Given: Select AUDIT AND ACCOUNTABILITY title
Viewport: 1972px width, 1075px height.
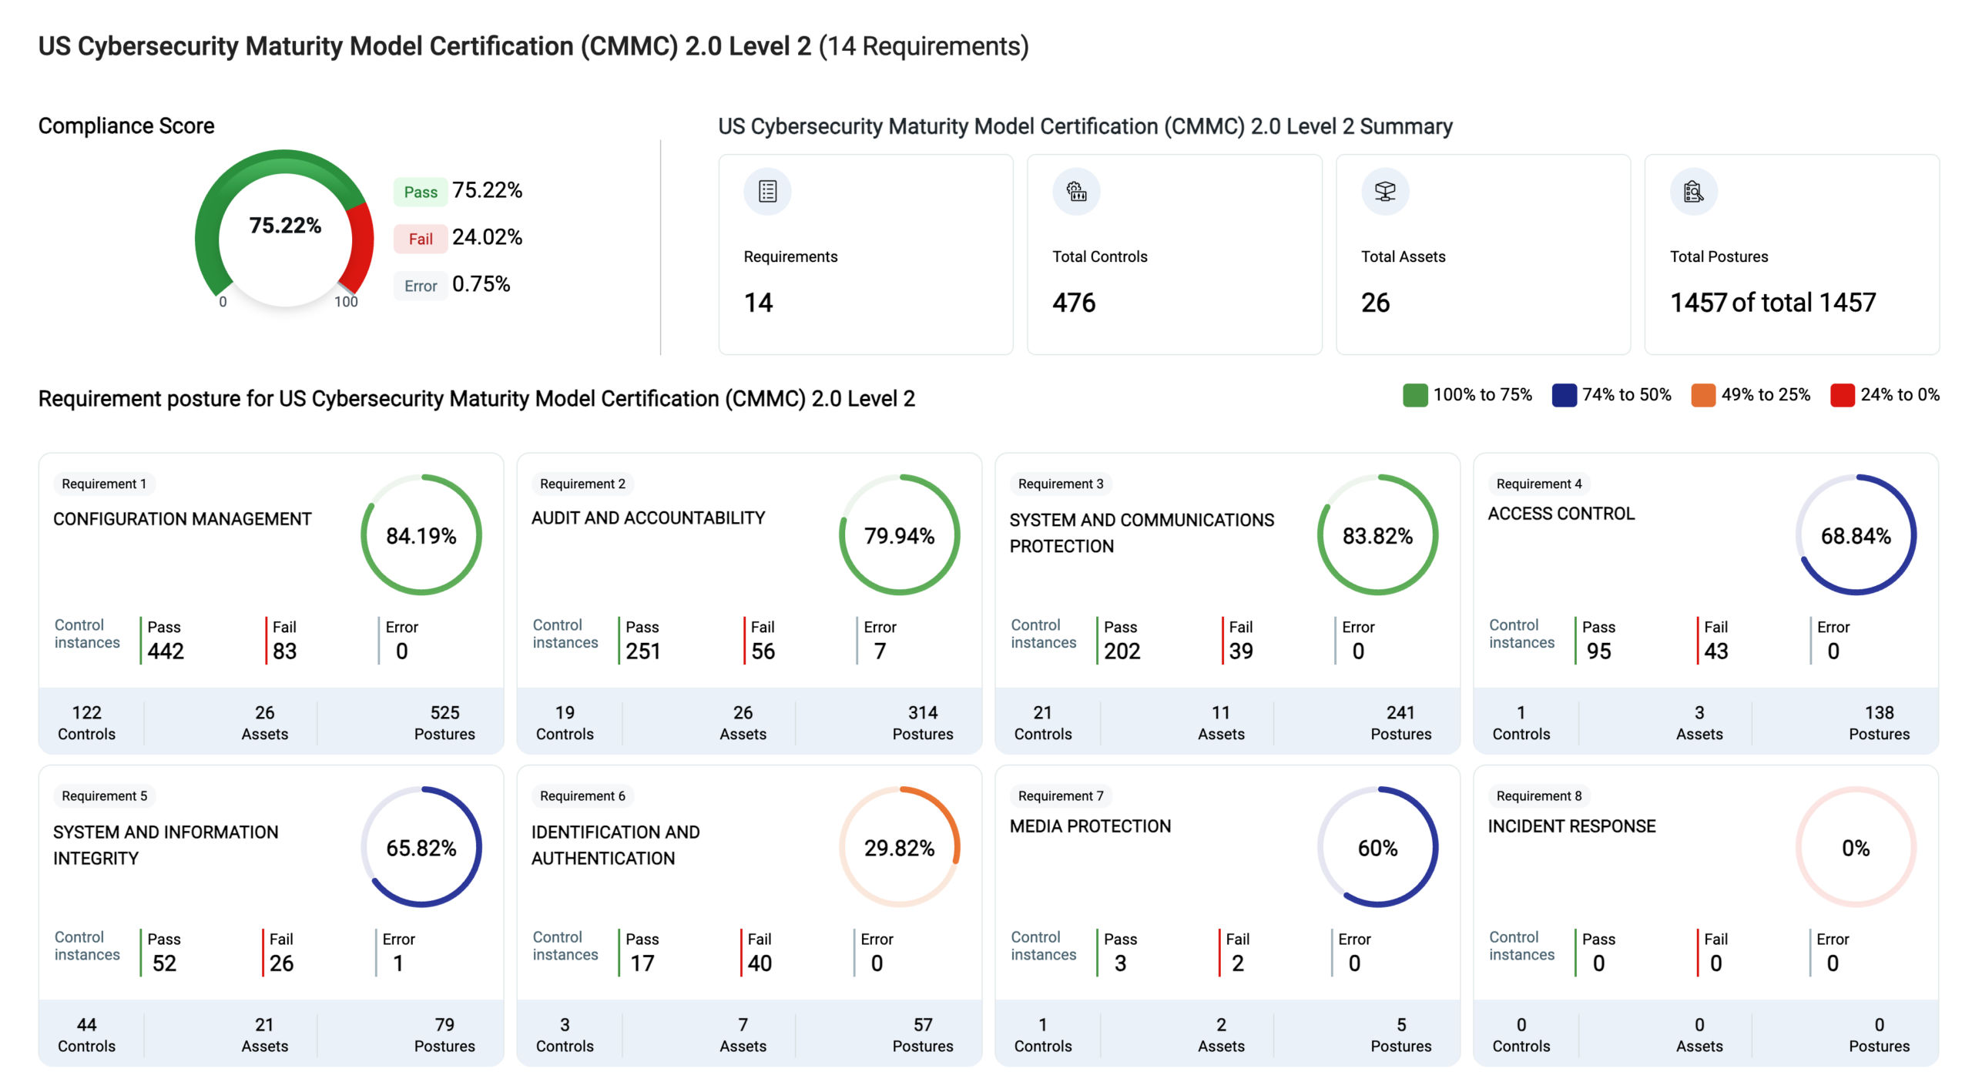Looking at the screenshot, I should click(648, 518).
